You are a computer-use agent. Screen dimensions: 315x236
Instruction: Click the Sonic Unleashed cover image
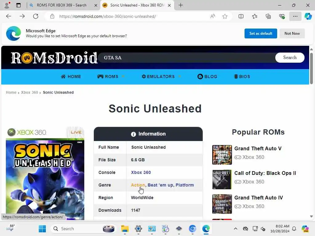pos(45,173)
